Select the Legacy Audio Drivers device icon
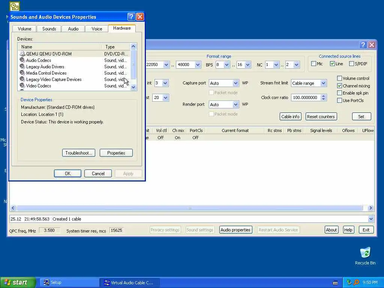The height and width of the screenshot is (288, 384). pos(22,66)
